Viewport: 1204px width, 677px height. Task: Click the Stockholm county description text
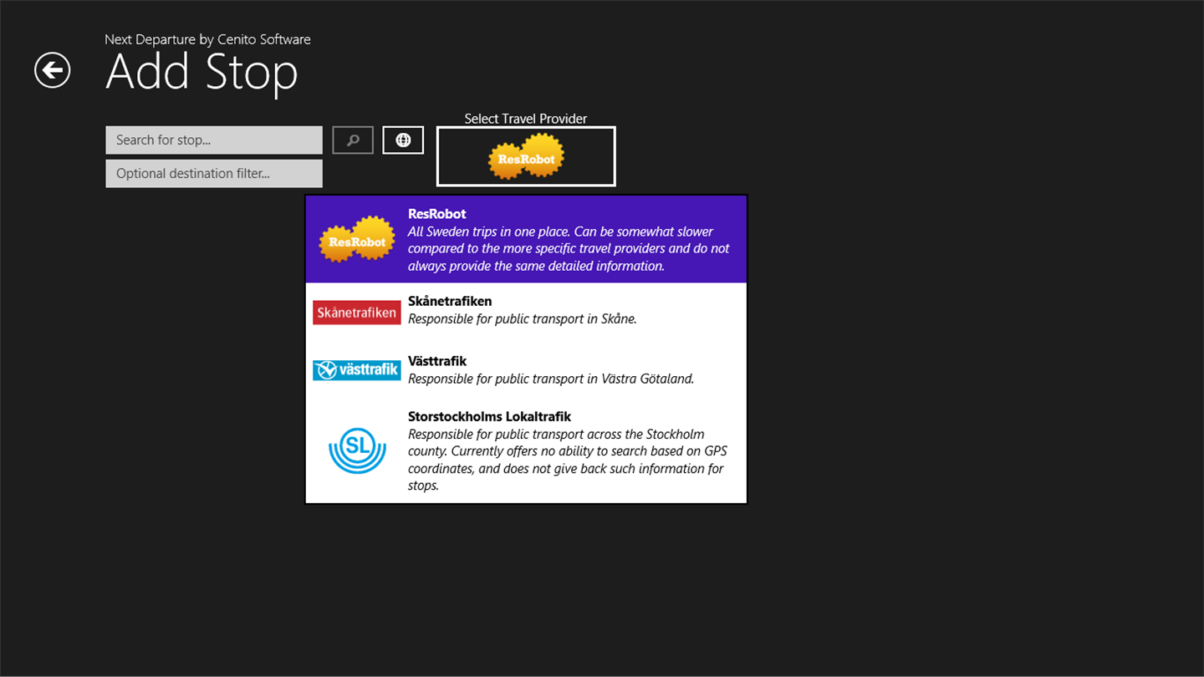(568, 460)
